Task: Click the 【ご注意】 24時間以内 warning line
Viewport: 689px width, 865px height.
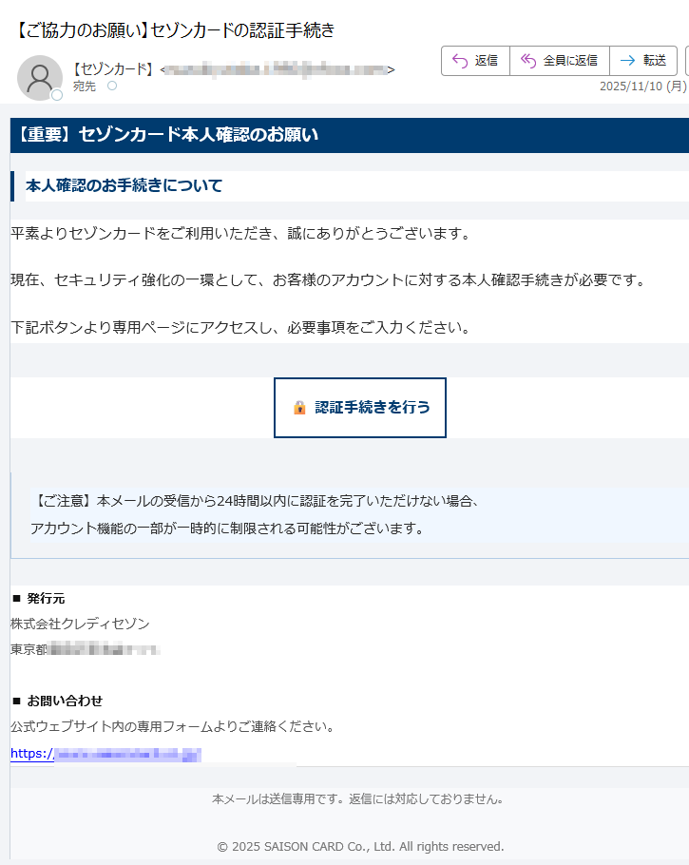Action: tap(257, 501)
